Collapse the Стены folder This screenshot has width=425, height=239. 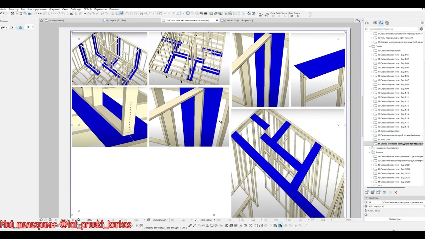[370, 46]
